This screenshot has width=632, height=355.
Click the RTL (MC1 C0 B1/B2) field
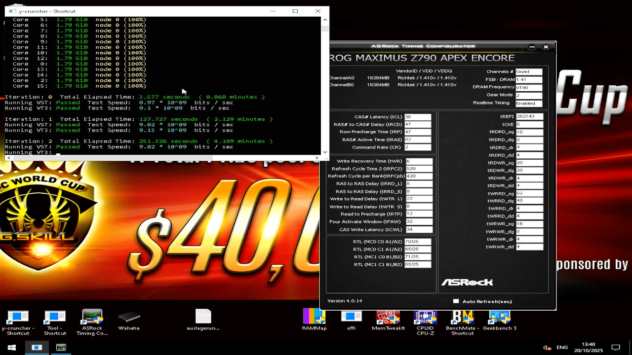click(x=418, y=257)
